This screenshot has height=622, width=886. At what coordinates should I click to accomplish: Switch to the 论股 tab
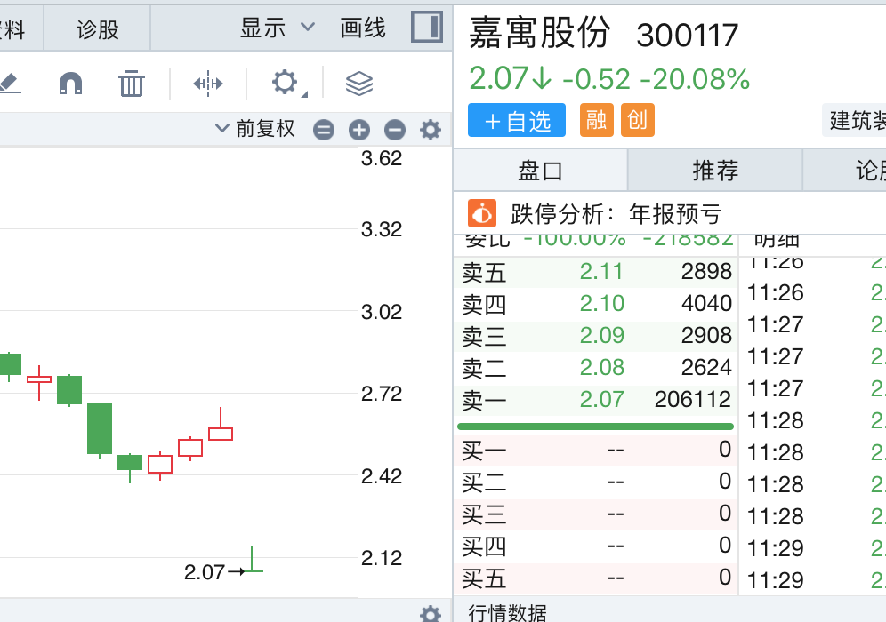click(x=845, y=171)
